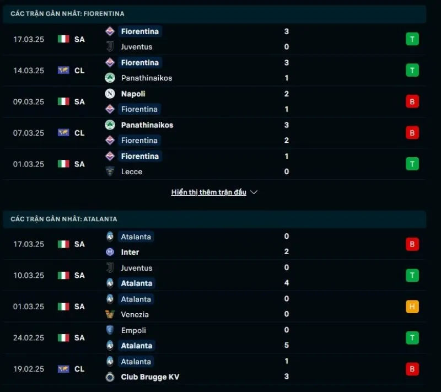Click the yellow H badge for Atalanta vs Venezia
This screenshot has height=392, width=441.
[412, 306]
